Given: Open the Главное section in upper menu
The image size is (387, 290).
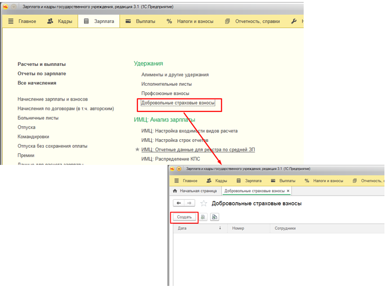Looking at the screenshot, I should (x=22, y=21).
